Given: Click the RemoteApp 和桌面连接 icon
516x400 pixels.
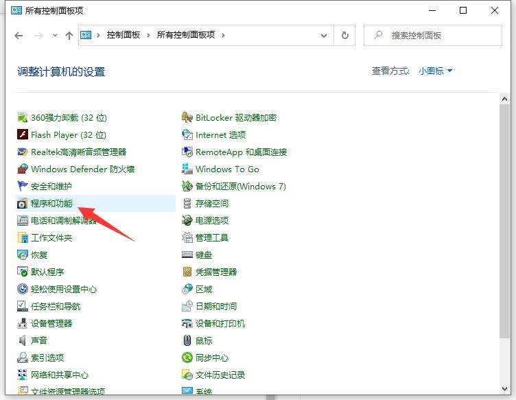Looking at the screenshot, I should (187, 152).
